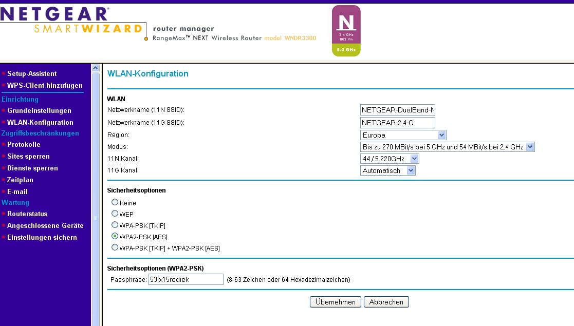This screenshot has width=574, height=326.
Task: Select the Keine security option
Action: pyautogui.click(x=115, y=202)
